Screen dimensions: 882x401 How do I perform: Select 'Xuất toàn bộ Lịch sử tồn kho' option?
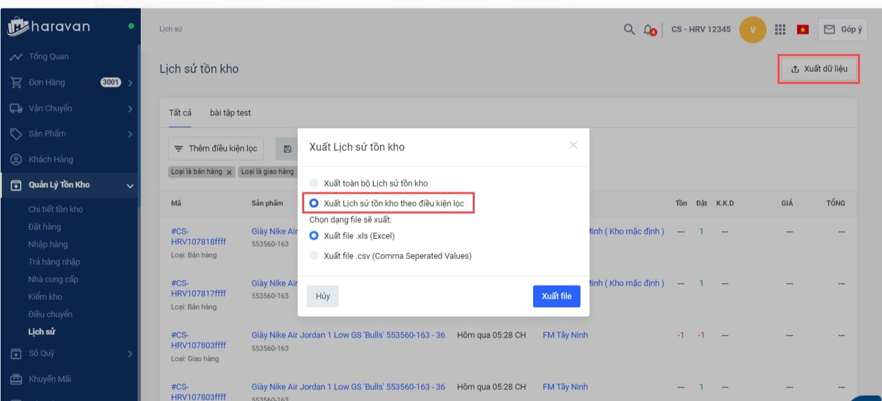pyautogui.click(x=315, y=183)
